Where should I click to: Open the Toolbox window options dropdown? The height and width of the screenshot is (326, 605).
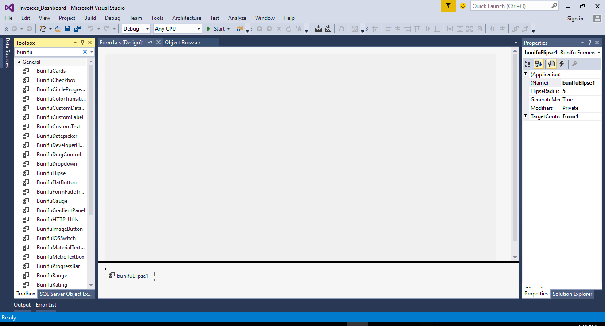(75, 43)
